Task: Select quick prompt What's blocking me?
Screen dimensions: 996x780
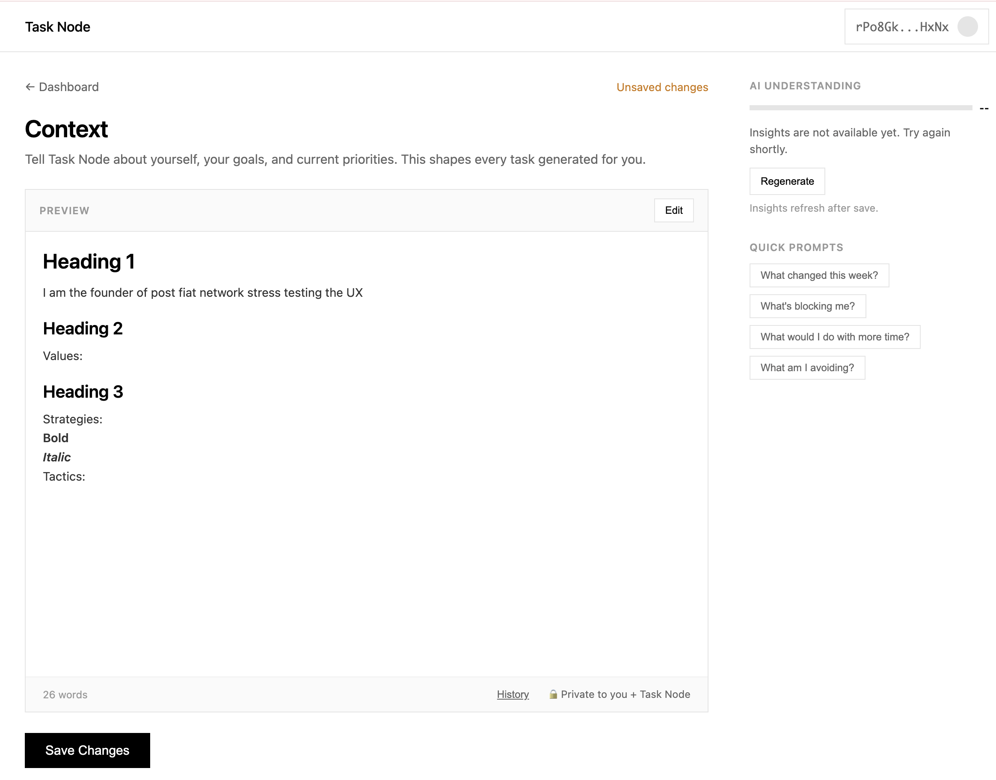Action: (x=807, y=306)
